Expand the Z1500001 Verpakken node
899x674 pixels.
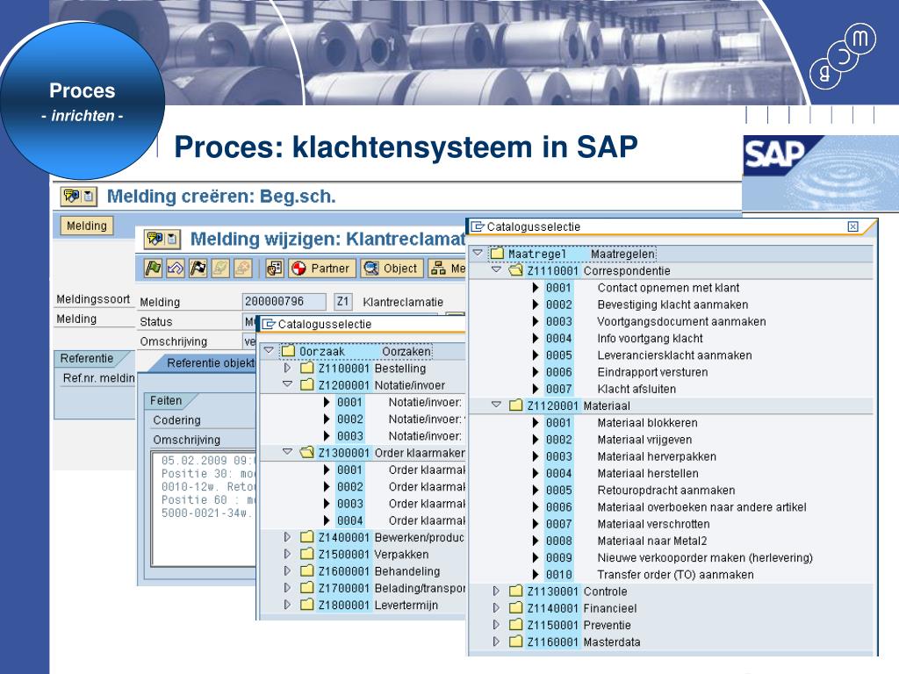(288, 555)
